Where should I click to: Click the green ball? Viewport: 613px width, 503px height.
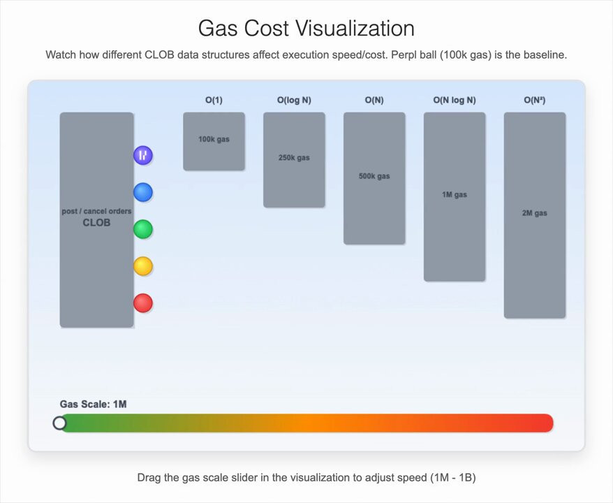tap(143, 229)
